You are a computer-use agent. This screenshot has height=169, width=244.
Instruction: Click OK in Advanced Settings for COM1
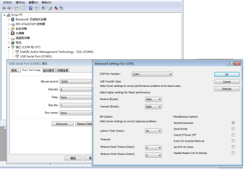coord(227,75)
